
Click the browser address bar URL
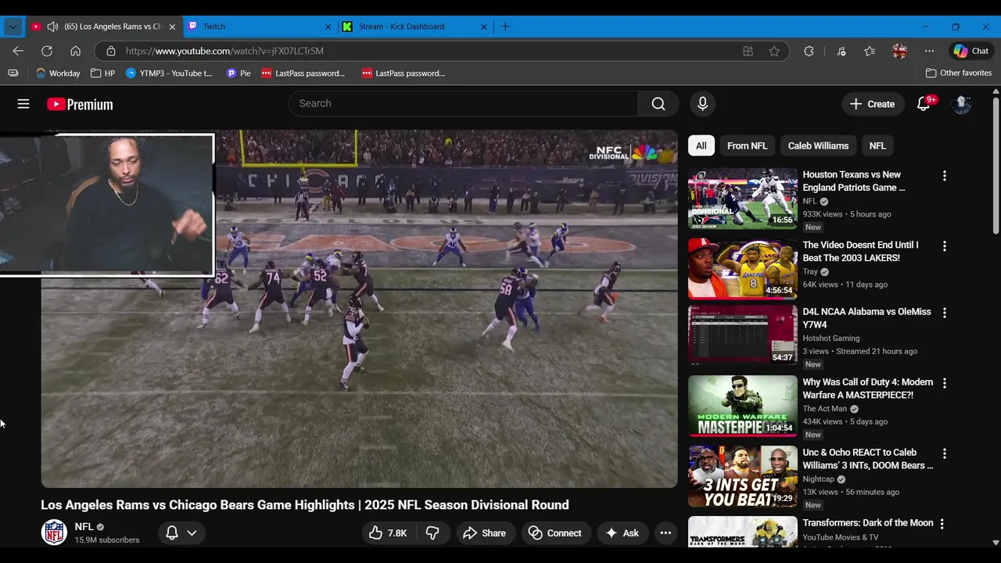point(224,51)
